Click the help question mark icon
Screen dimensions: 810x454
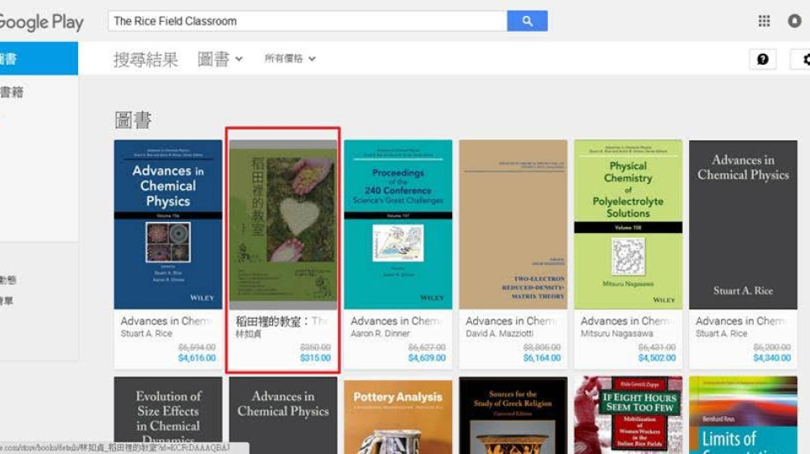[x=762, y=59]
